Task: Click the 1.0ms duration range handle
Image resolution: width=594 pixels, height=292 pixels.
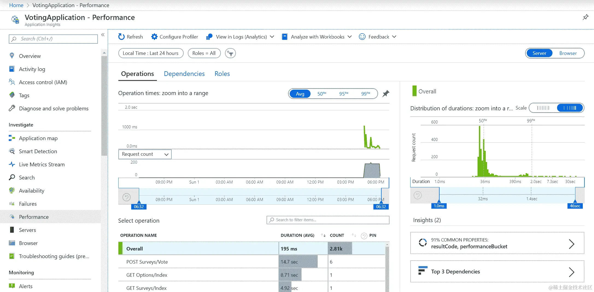Action: pos(439,206)
